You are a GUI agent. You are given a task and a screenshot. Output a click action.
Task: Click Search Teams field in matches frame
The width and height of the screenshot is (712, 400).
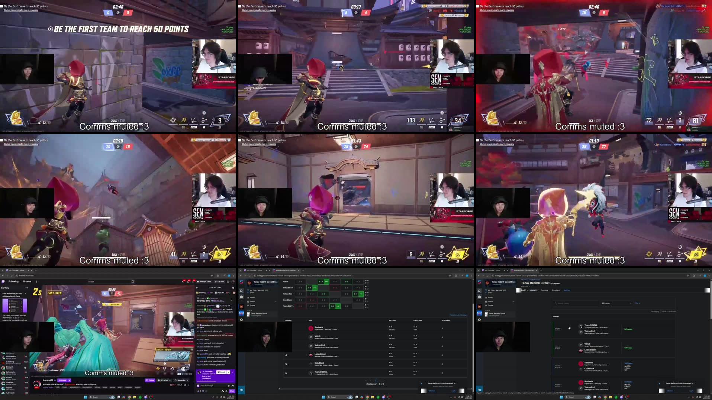(576, 303)
